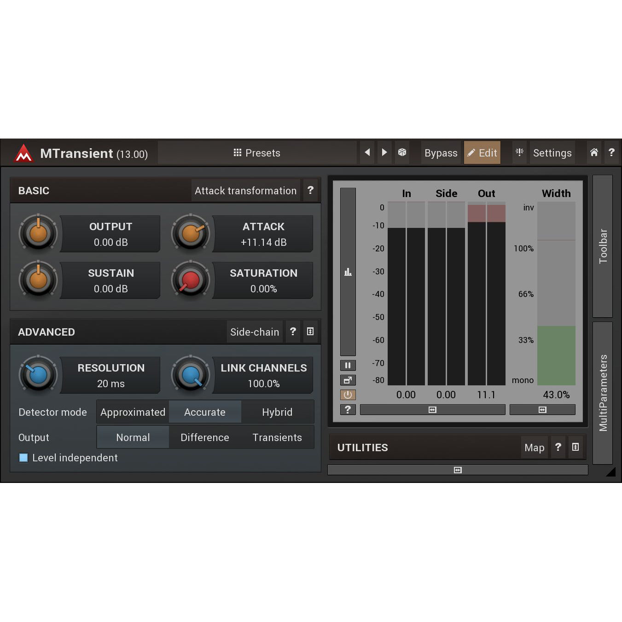The image size is (622, 622).
Task: Open the Settings menu
Action: (552, 152)
